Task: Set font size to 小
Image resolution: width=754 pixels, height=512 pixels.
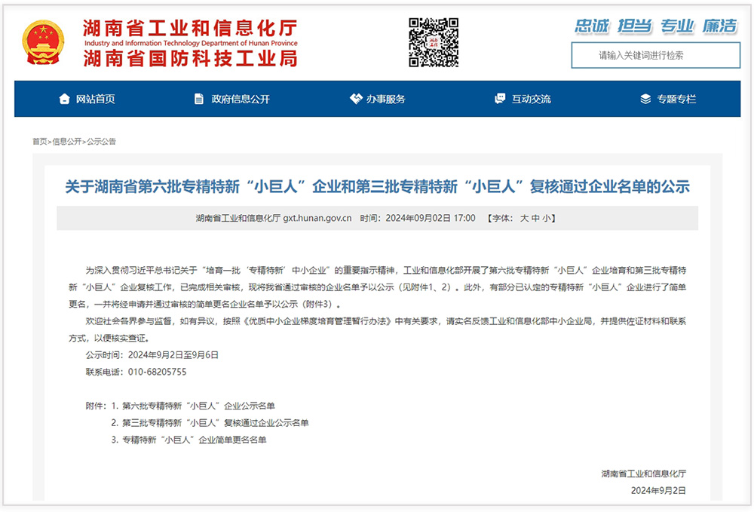Action: click(549, 218)
